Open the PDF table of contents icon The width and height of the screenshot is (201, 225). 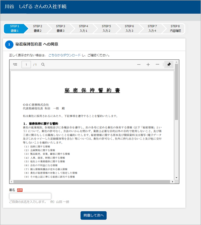click(x=15, y=64)
